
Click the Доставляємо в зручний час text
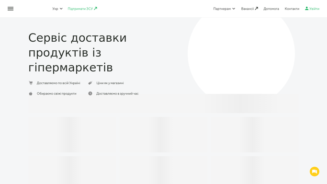pyautogui.click(x=117, y=93)
